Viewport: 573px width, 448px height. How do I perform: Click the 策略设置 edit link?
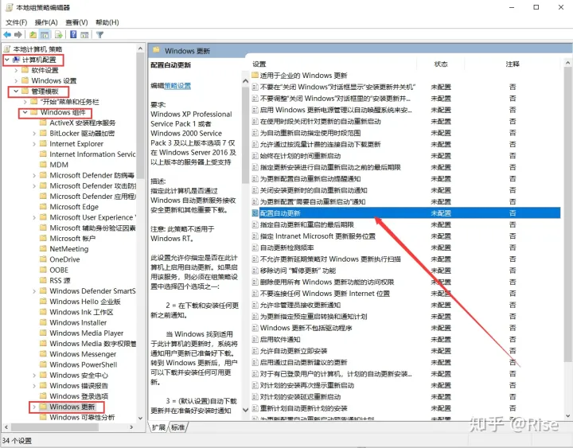[x=177, y=86]
